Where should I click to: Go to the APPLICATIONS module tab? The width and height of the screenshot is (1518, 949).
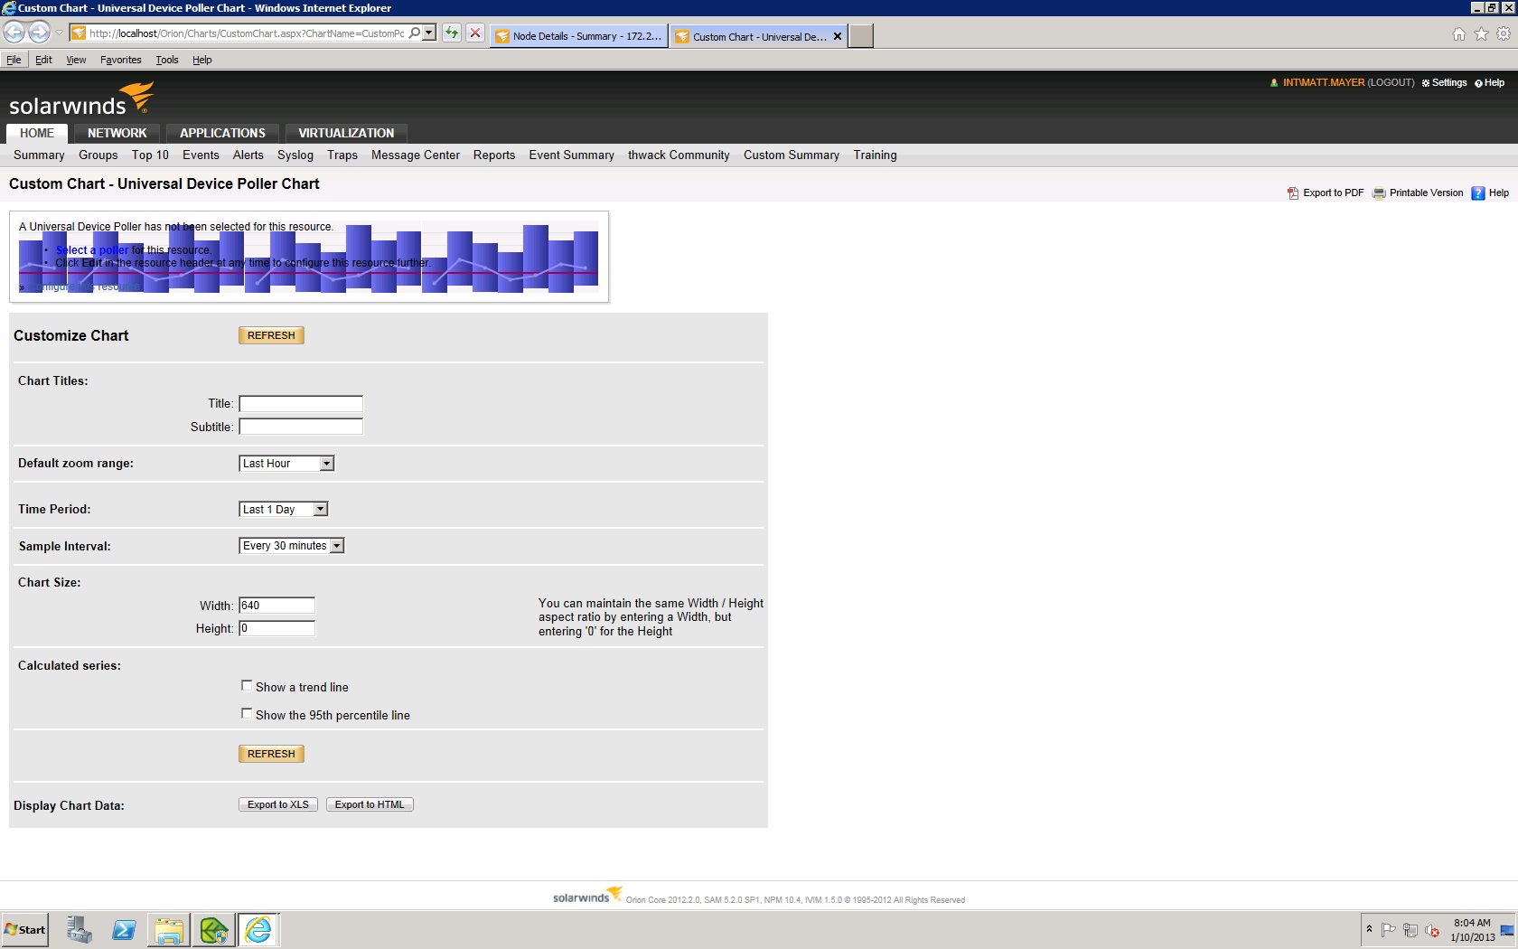223,133
